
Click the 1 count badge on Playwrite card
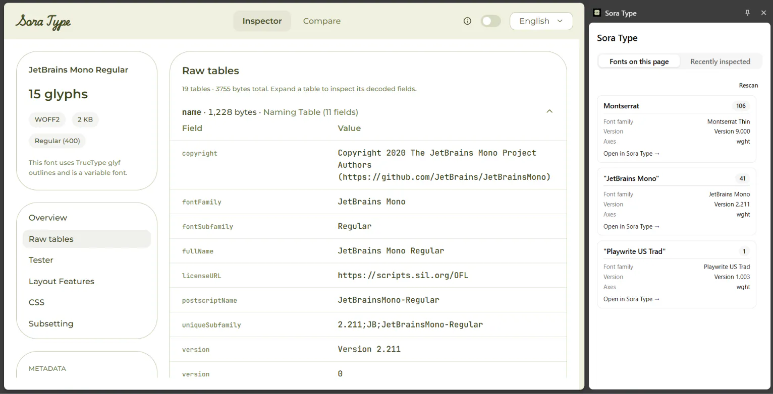(744, 251)
